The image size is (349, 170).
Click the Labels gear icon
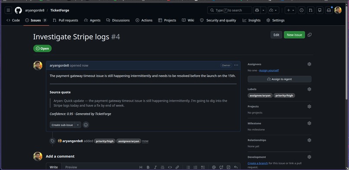coord(309,89)
